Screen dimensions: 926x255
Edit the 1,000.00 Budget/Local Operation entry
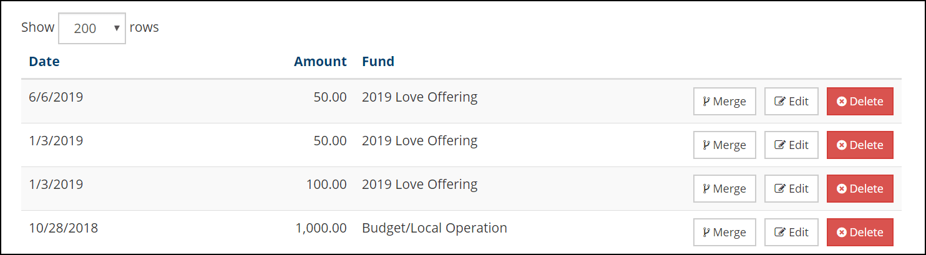pyautogui.click(x=791, y=233)
